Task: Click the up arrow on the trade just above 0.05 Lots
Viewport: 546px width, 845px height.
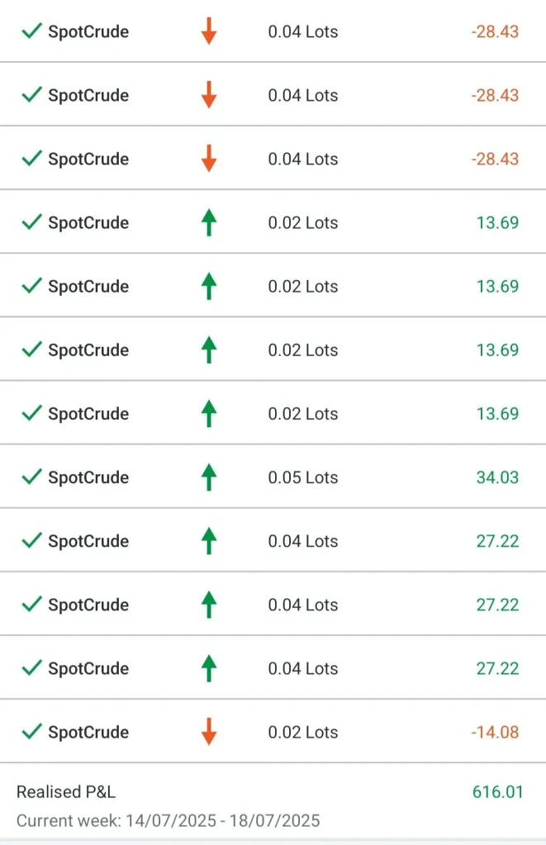Action: pos(209,413)
